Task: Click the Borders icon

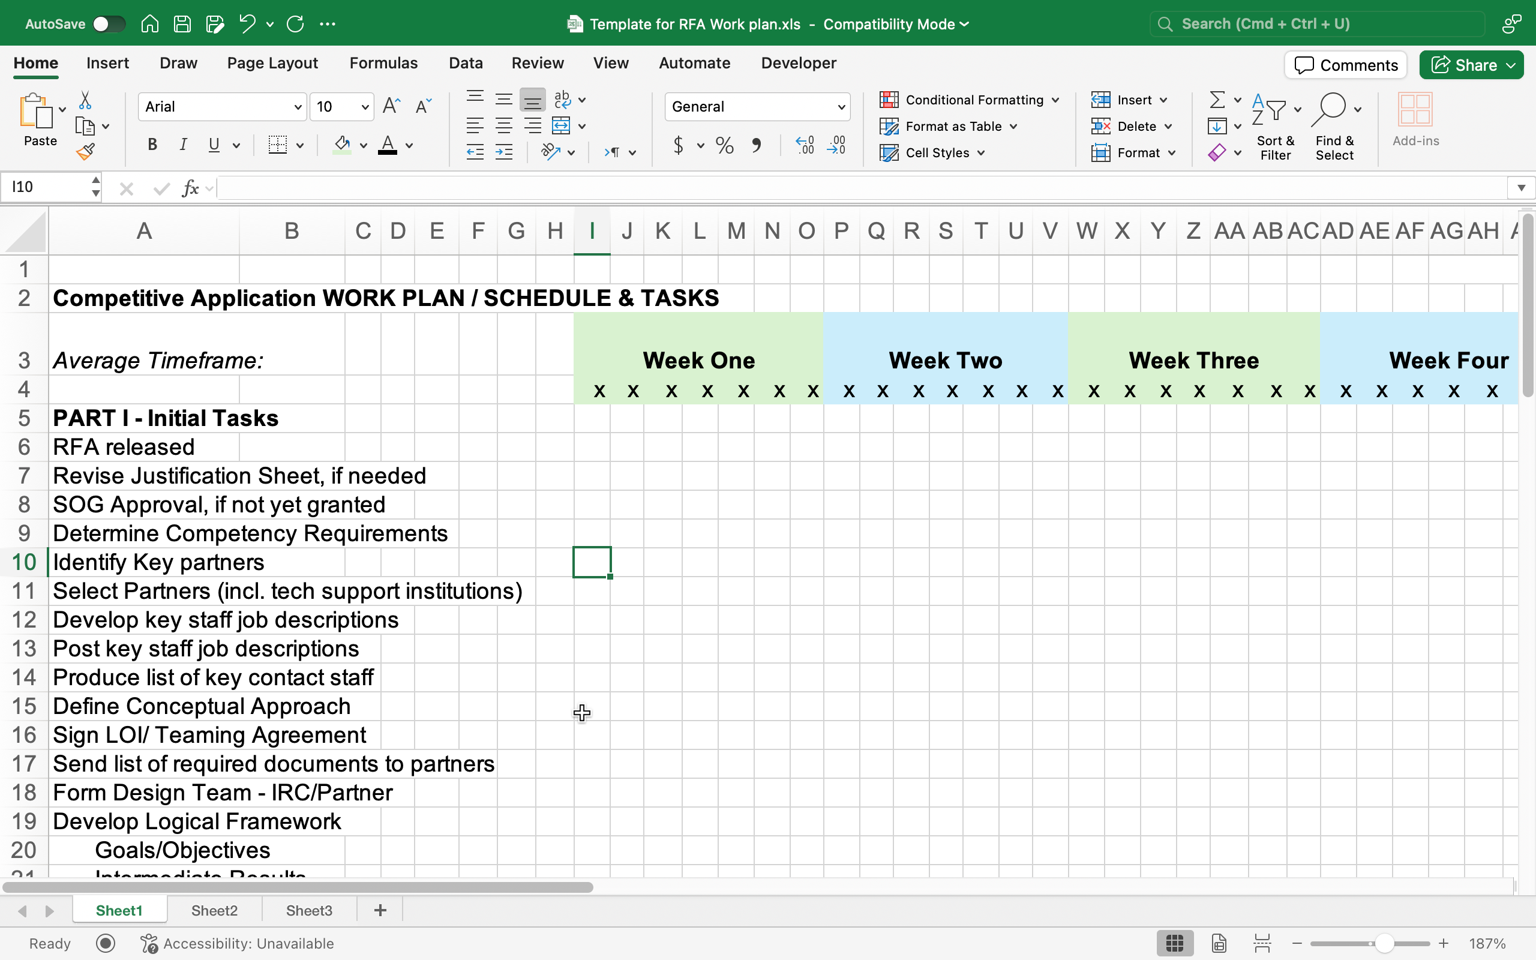Action: click(277, 145)
